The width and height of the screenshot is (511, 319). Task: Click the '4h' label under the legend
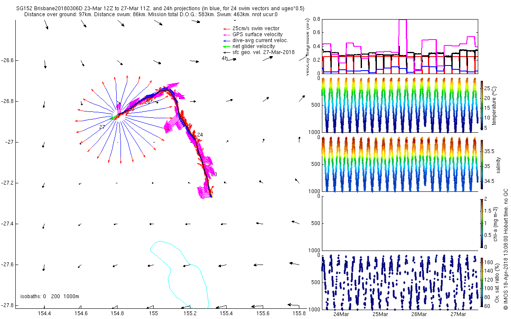click(x=224, y=58)
